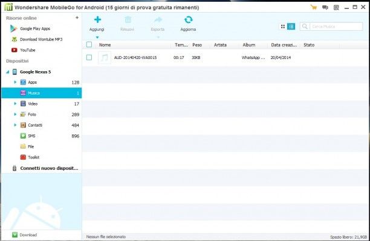Open the title bar menu icon
Screen dimensions: 370x241
coord(336,7)
